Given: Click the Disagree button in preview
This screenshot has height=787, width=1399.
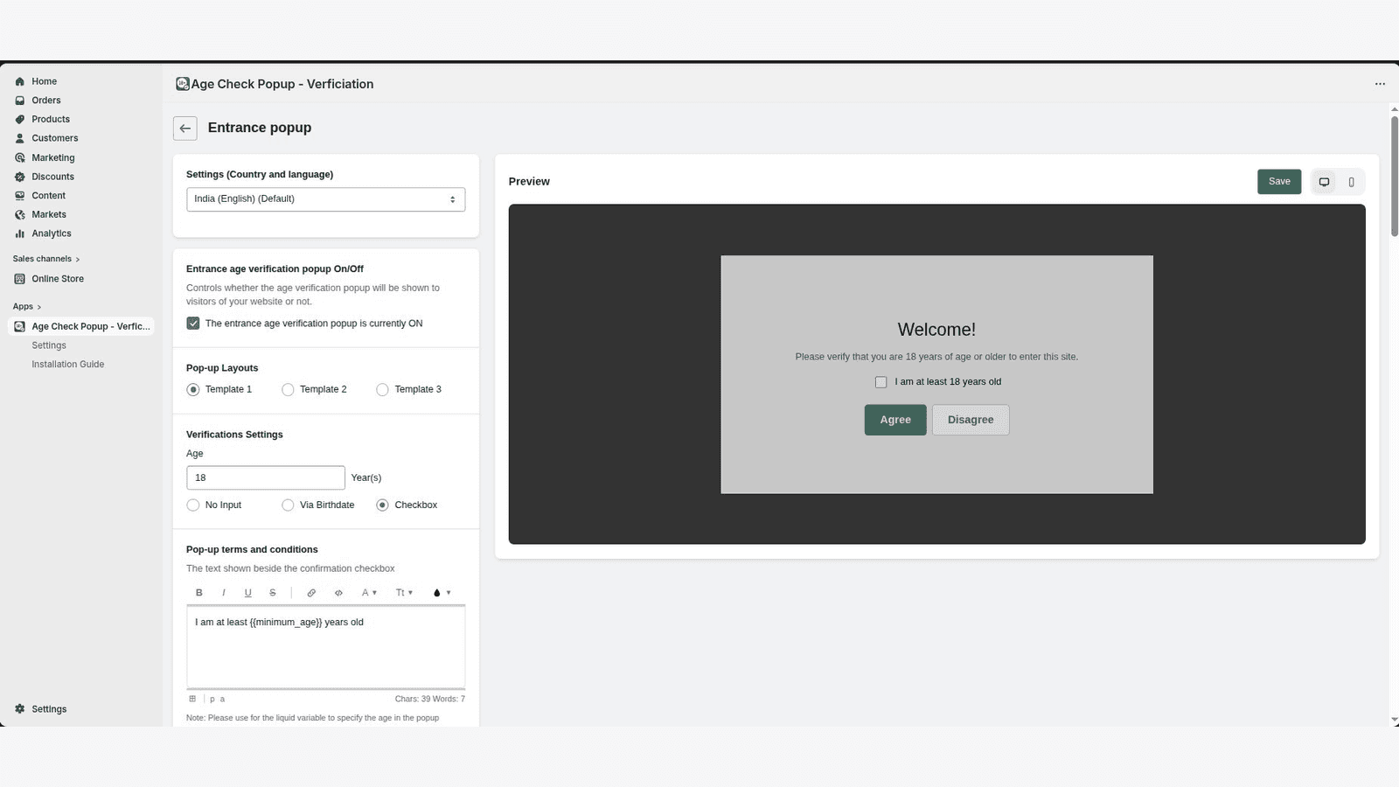Looking at the screenshot, I should (x=970, y=420).
